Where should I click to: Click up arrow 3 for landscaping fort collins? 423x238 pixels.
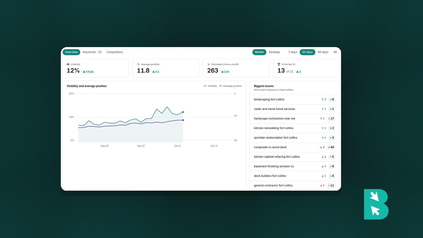pos(324,99)
